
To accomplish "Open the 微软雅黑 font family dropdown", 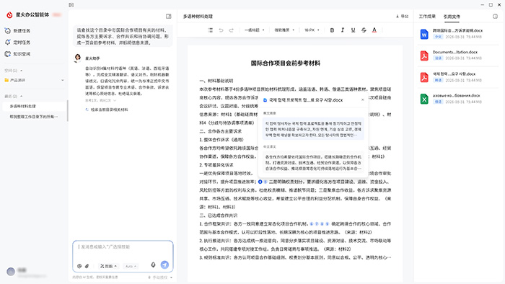I will 284,30.
